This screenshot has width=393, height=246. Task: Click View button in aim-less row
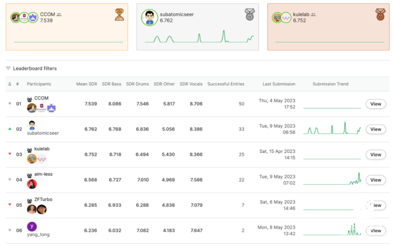click(x=375, y=180)
